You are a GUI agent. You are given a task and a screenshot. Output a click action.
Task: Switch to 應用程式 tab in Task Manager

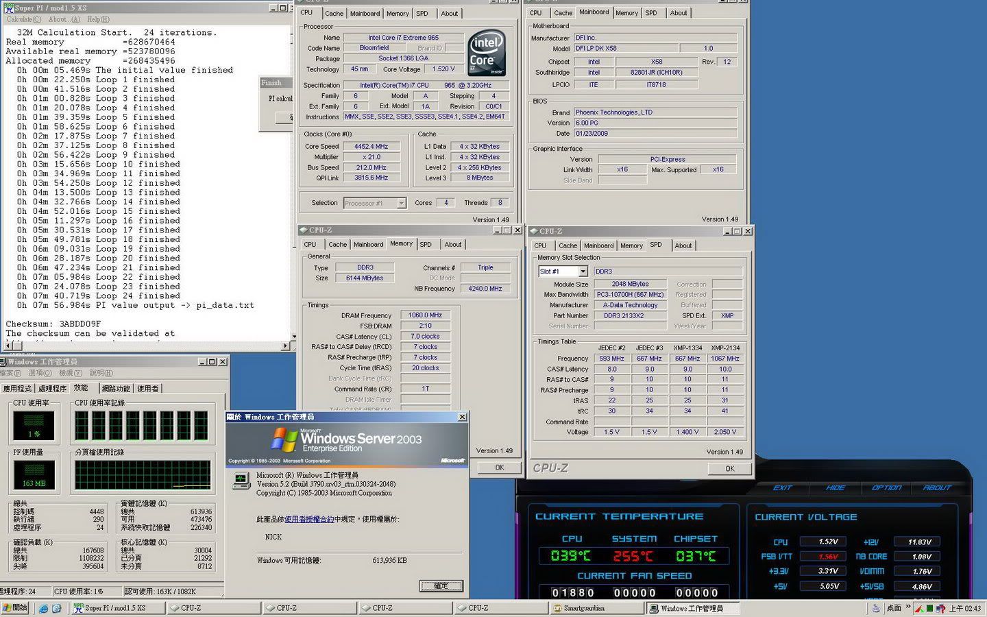tap(17, 389)
